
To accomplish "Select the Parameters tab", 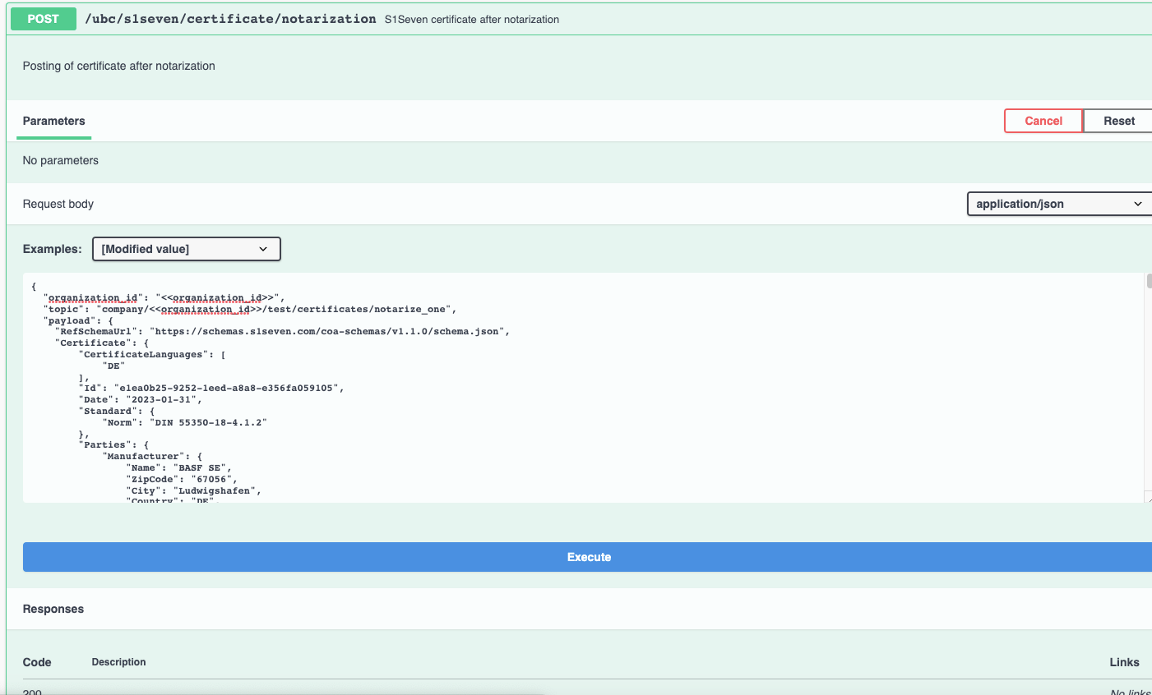I will [53, 121].
